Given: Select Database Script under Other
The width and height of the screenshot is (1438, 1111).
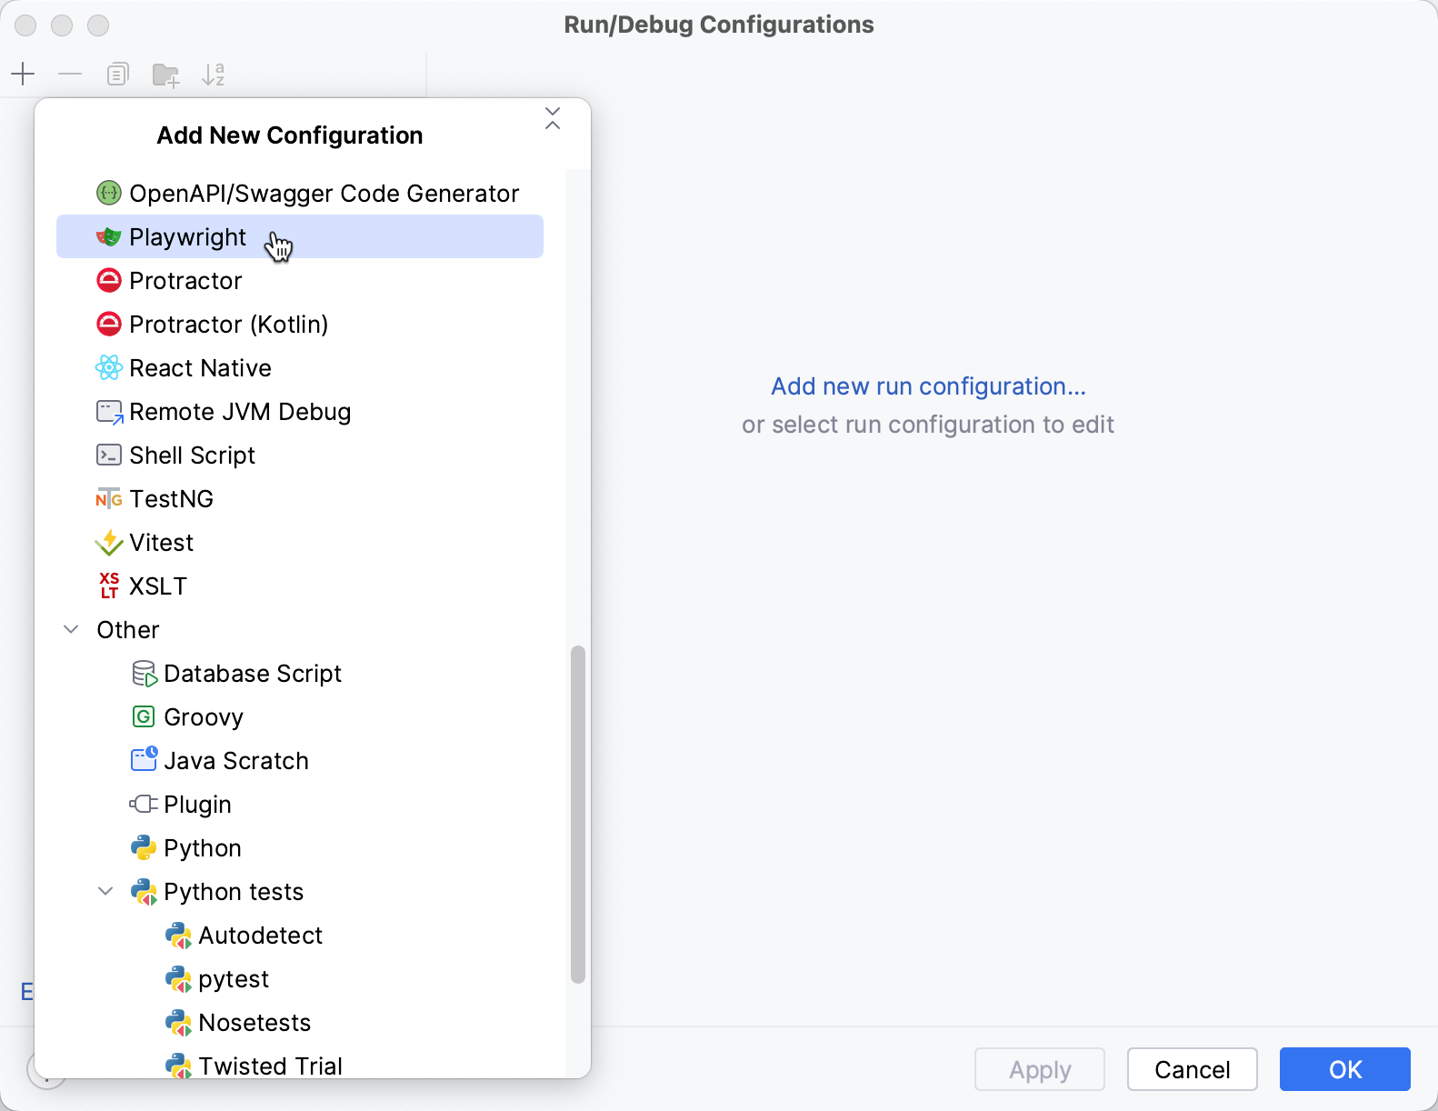Looking at the screenshot, I should coord(300,673).
